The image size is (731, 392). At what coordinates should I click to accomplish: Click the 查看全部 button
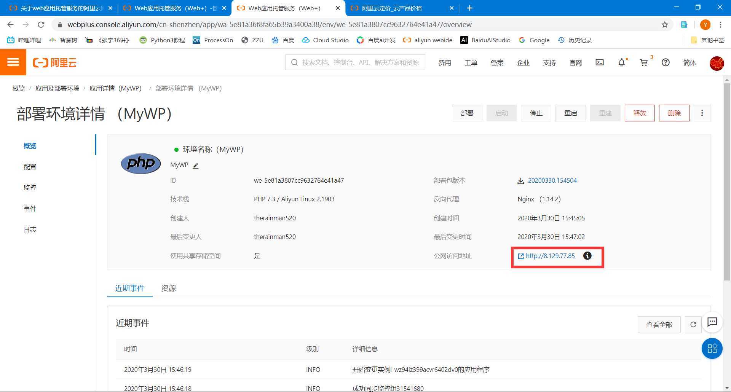pos(659,325)
